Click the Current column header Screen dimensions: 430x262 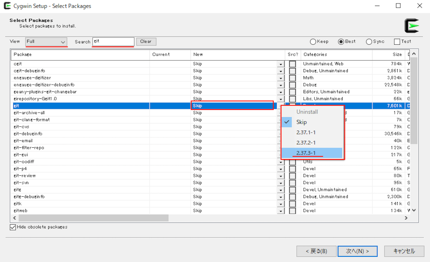point(170,55)
